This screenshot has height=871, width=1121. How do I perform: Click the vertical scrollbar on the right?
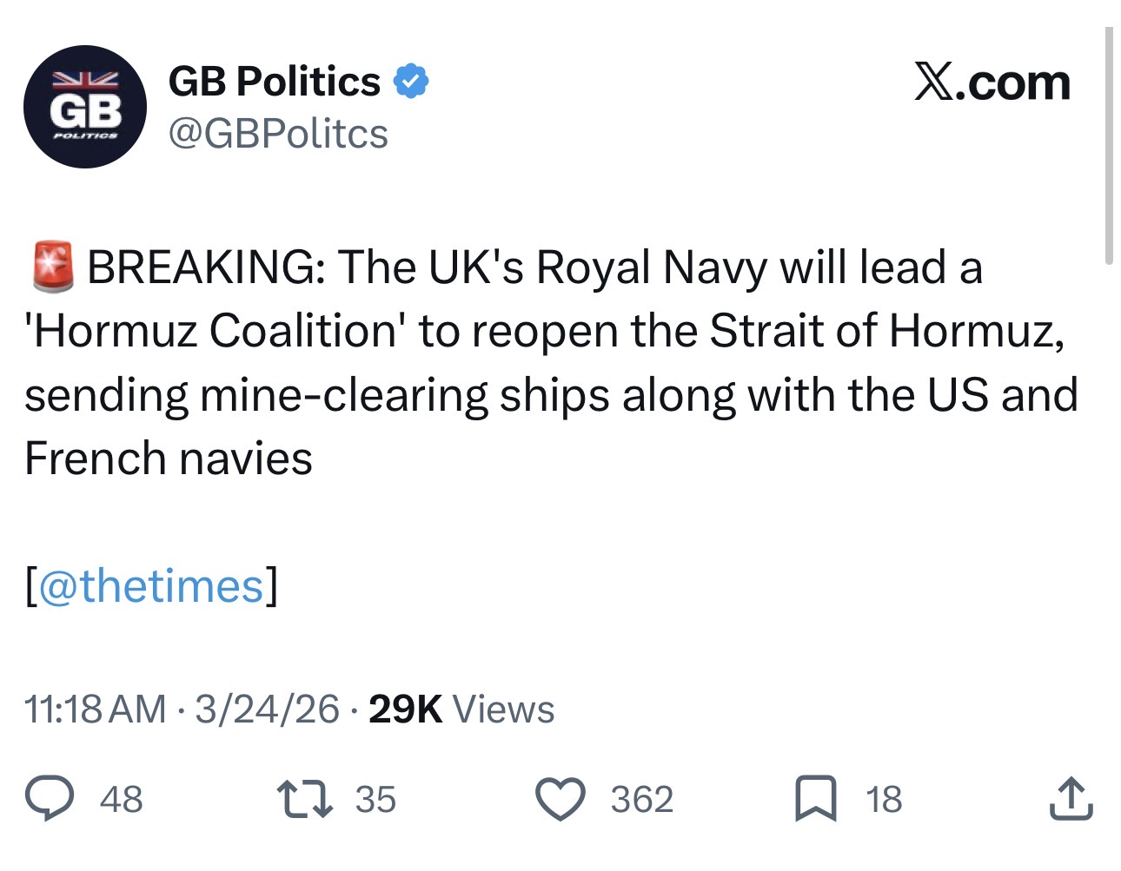coord(1109,145)
